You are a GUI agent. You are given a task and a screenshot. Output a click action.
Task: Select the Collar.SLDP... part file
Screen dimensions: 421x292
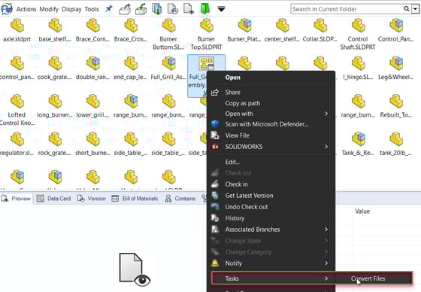(x=320, y=30)
